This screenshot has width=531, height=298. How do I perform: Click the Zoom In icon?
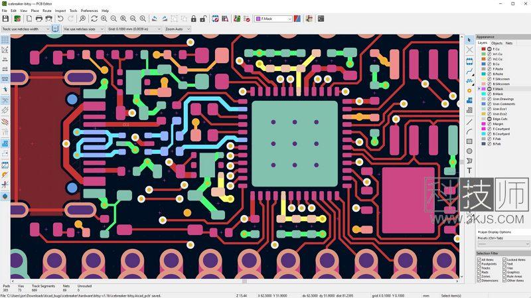point(104,19)
